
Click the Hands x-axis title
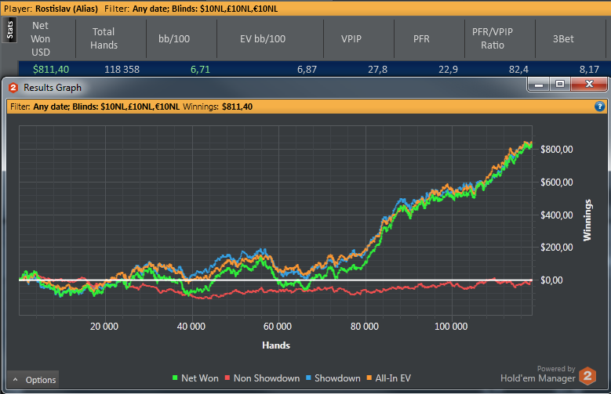(x=276, y=345)
